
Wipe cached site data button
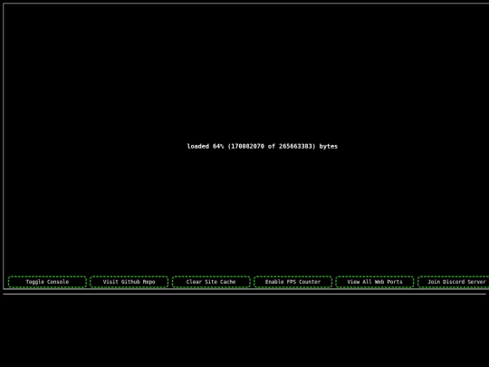point(211,282)
